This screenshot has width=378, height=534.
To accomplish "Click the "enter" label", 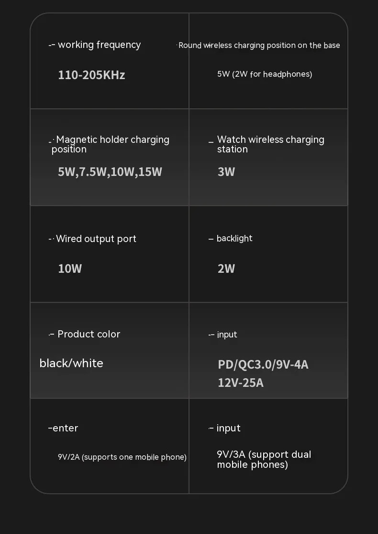I will pyautogui.click(x=65, y=428).
